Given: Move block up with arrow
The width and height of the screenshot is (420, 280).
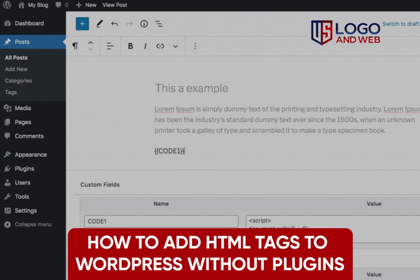Looking at the screenshot, I should [x=91, y=42].
